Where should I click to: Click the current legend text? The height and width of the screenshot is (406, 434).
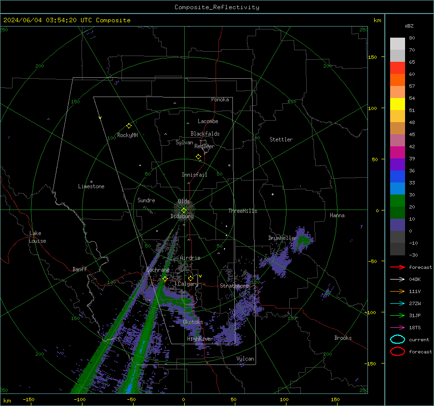coord(419,339)
